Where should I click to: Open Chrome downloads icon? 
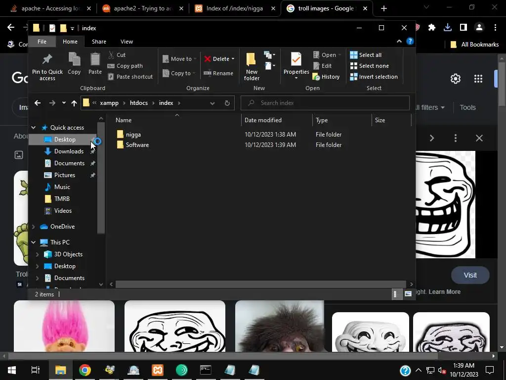pyautogui.click(x=448, y=28)
